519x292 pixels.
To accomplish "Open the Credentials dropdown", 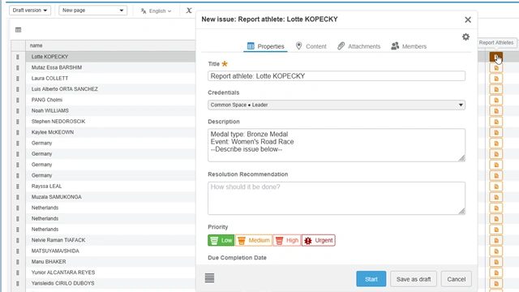I will tap(337, 105).
